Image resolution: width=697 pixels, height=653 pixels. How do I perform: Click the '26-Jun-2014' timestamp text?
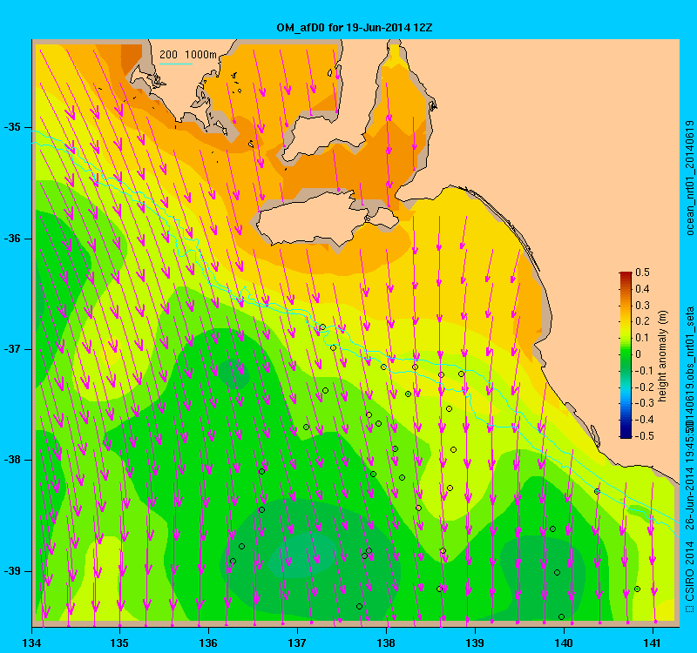pos(689,498)
